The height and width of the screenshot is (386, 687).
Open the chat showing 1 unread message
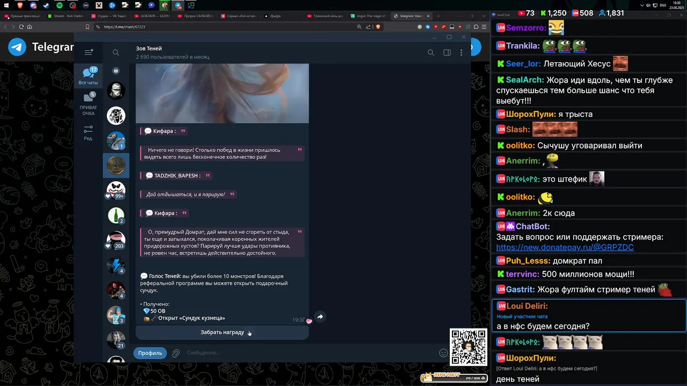(116, 140)
